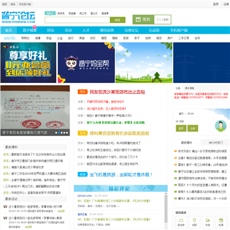Click 微博 link in top-left bar
This screenshot has height=230, width=230.
(4, 4)
